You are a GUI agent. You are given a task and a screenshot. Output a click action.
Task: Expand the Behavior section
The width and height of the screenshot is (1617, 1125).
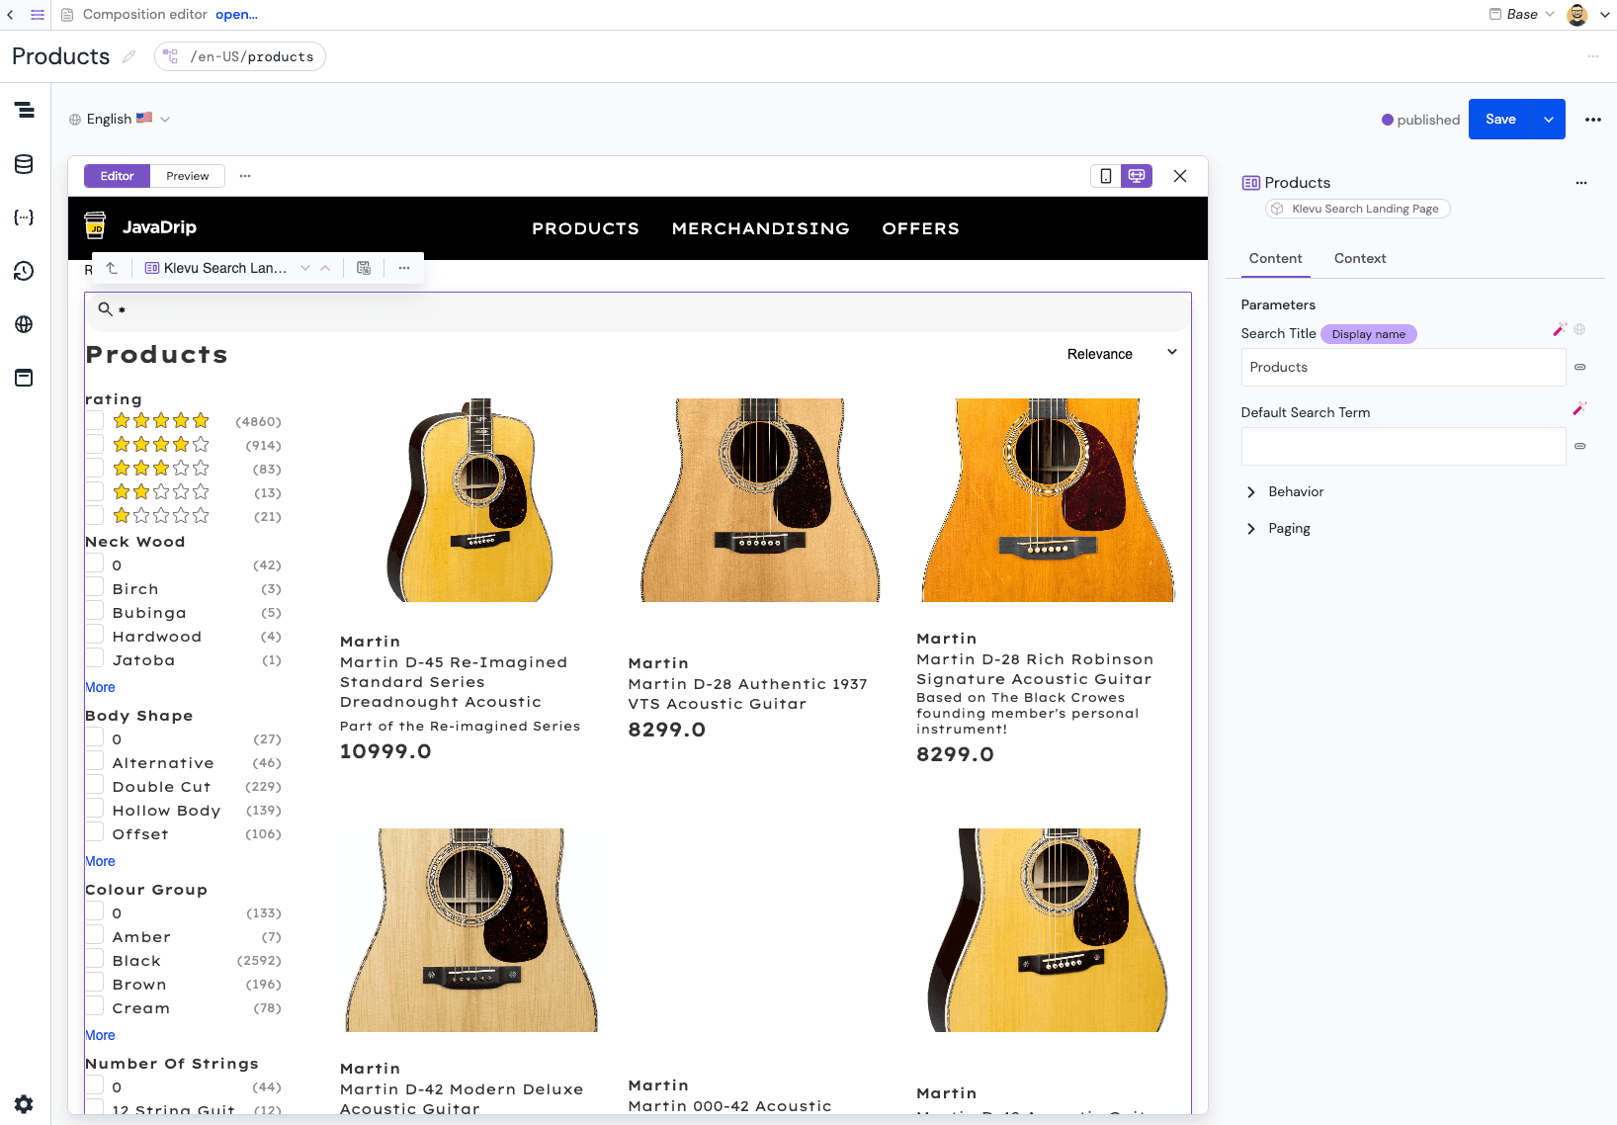1285,491
